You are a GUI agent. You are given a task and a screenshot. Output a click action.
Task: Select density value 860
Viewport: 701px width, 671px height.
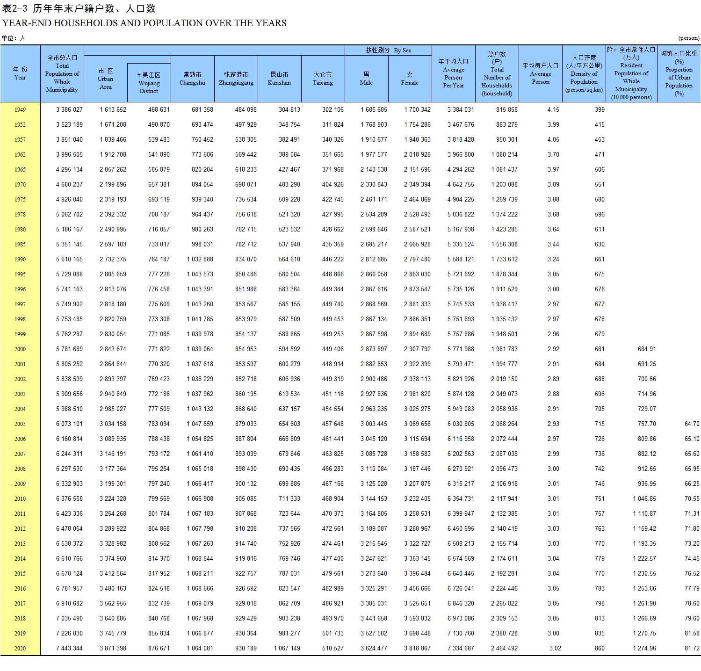pos(600,648)
